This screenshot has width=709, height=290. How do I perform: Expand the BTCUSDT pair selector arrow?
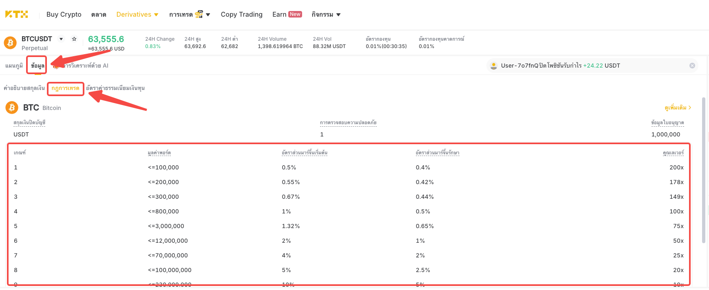(61, 39)
